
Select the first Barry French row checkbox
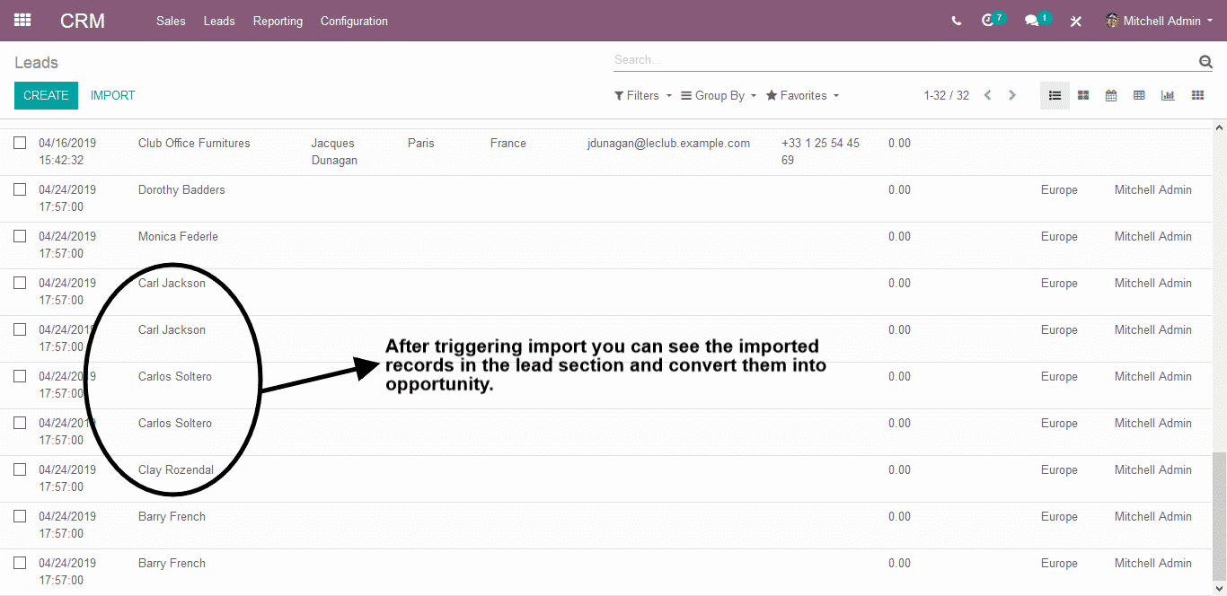point(20,516)
